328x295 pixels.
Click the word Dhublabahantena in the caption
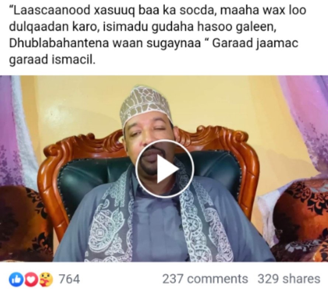pos(59,44)
